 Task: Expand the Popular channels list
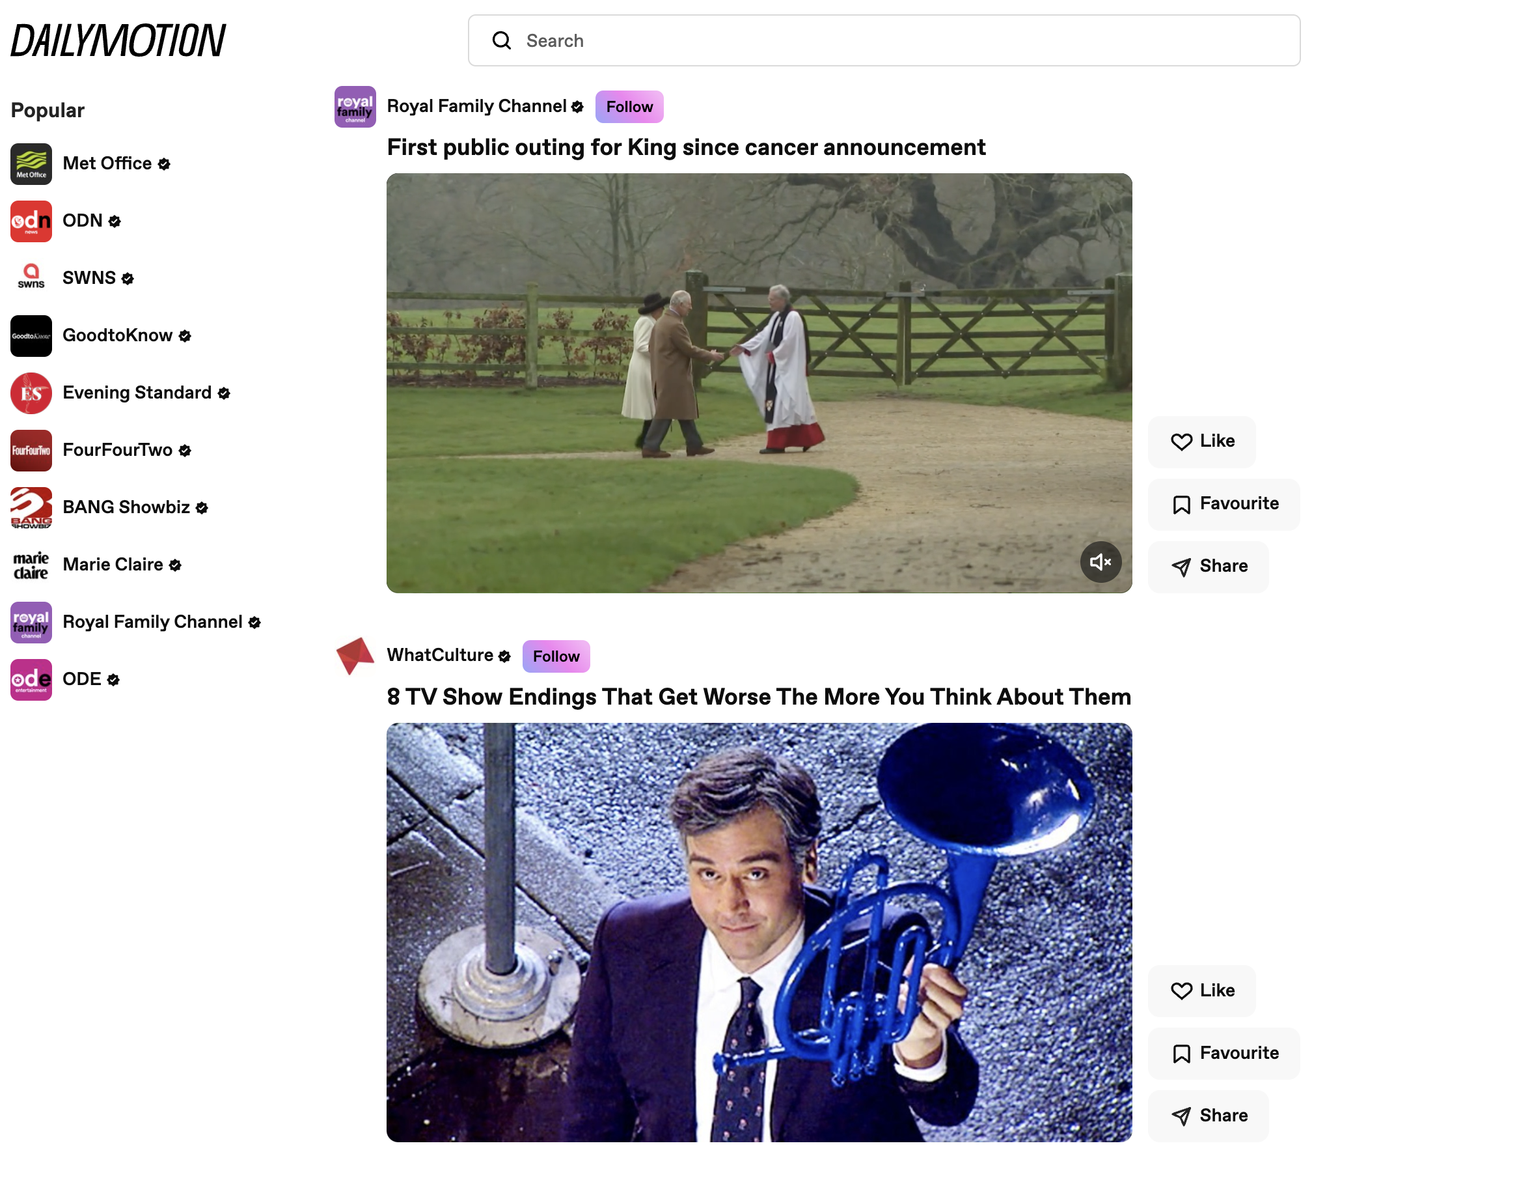click(x=47, y=110)
